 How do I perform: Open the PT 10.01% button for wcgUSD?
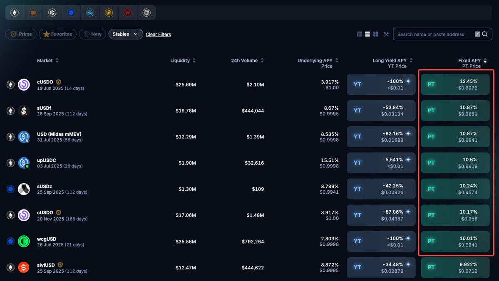tap(455, 241)
